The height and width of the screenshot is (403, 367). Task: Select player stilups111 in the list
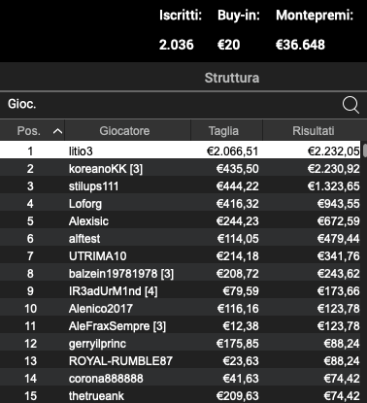coord(180,185)
